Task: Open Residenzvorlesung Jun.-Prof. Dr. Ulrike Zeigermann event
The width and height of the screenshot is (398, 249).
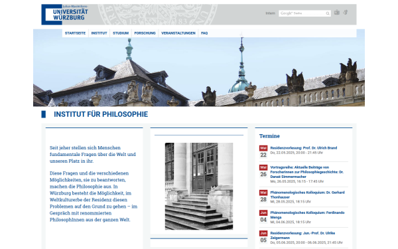Action: 303,235
